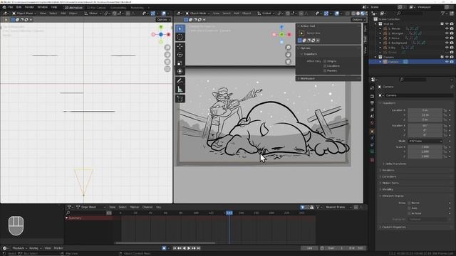Jump to the last frame of the animation
Image resolution: width=456 pixels, height=256 pixels.
(x=198, y=248)
